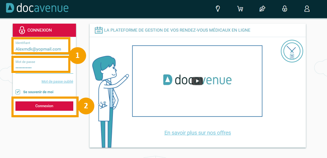The width and height of the screenshot is (327, 158).
Task: Click the lightbulb icon in top bar
Action: click(218, 9)
